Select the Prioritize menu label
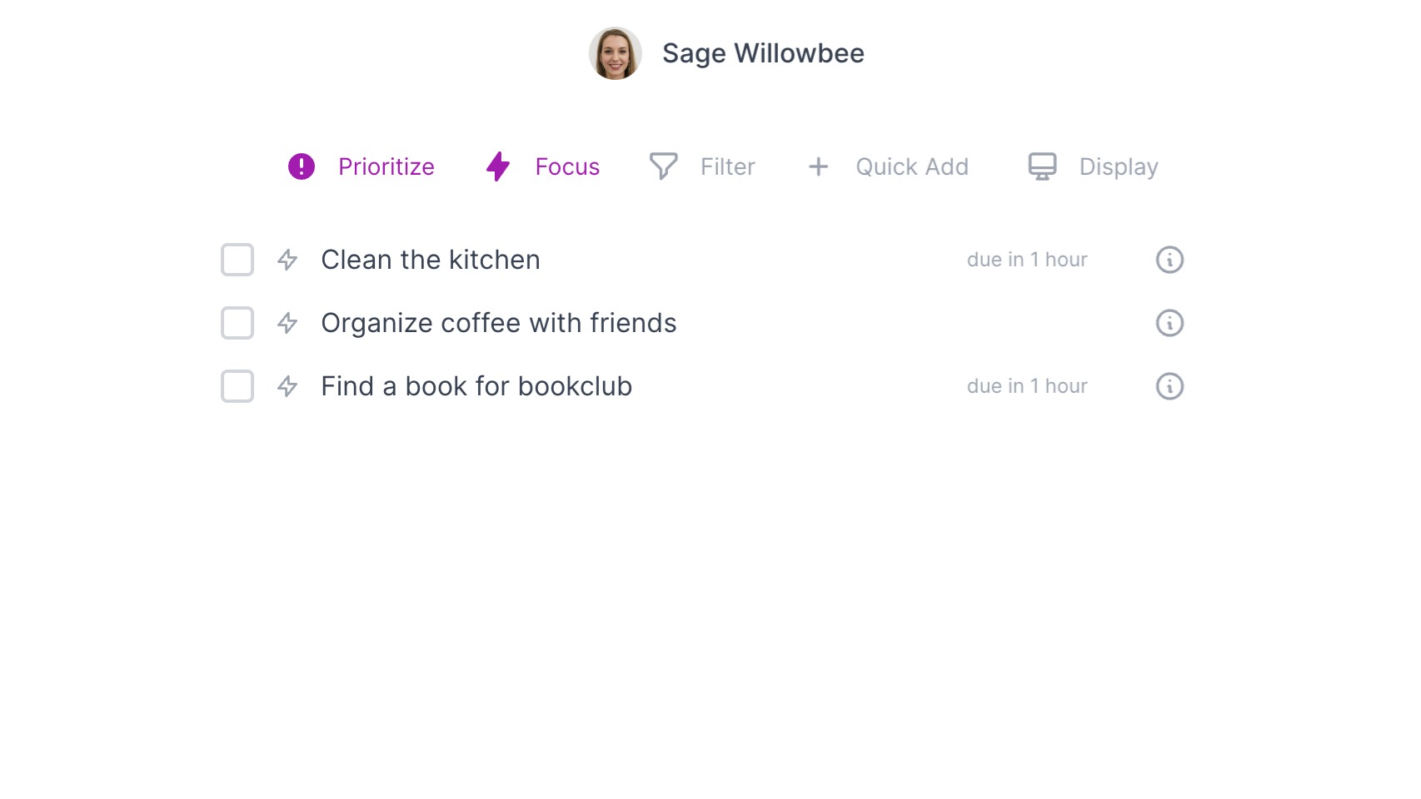 [x=386, y=166]
